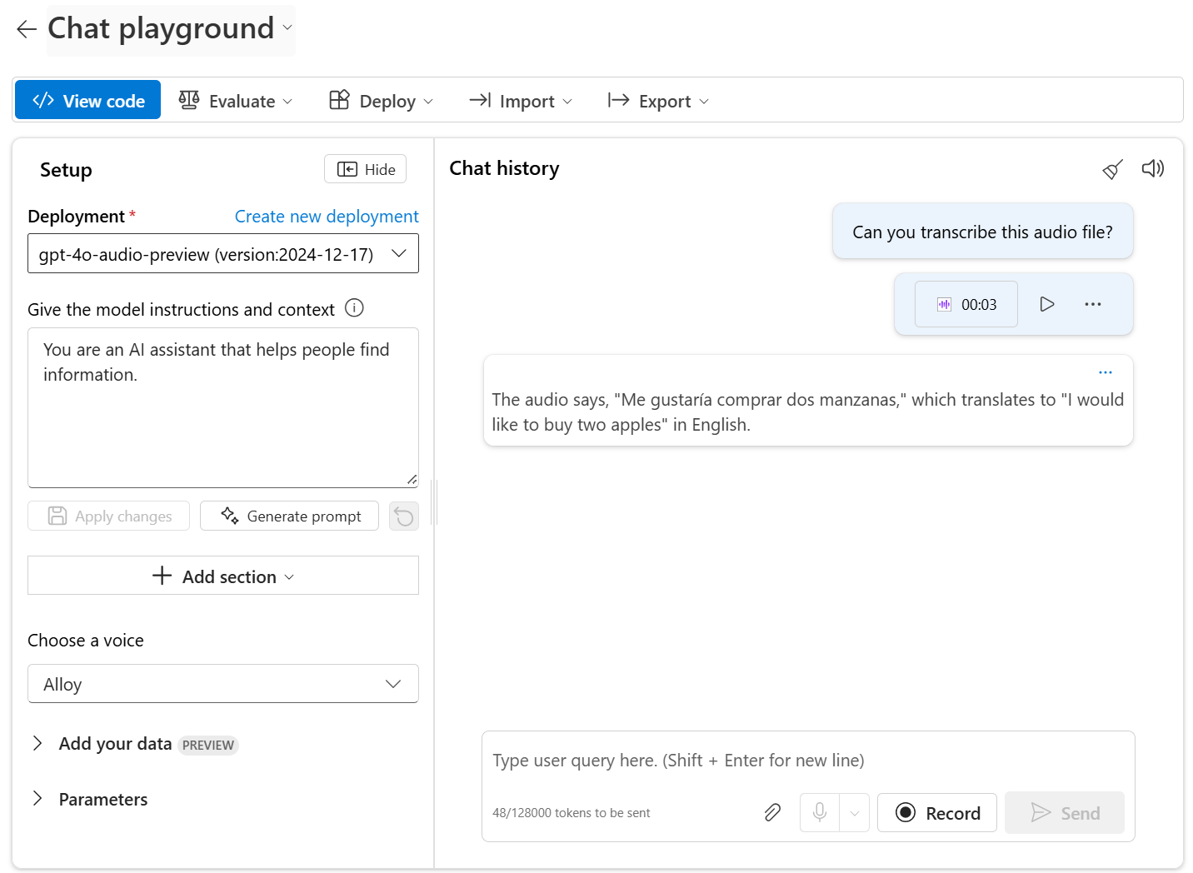Expand the Parameters section

tap(37, 799)
